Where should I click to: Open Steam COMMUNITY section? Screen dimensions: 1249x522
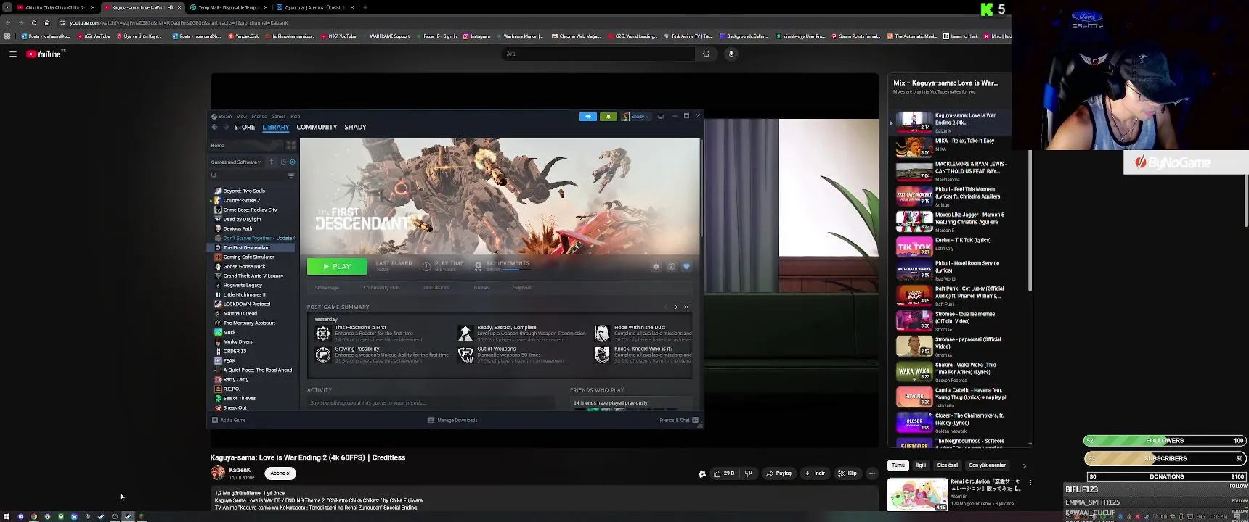[x=317, y=127]
